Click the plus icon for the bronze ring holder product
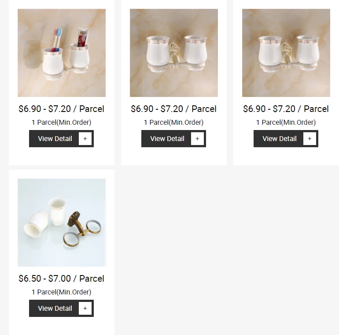Viewport: 339px width, 335px height. coord(85,309)
